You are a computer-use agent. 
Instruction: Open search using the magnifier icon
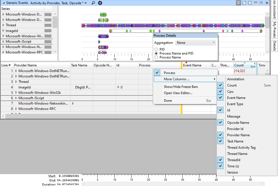tap(93, 3)
